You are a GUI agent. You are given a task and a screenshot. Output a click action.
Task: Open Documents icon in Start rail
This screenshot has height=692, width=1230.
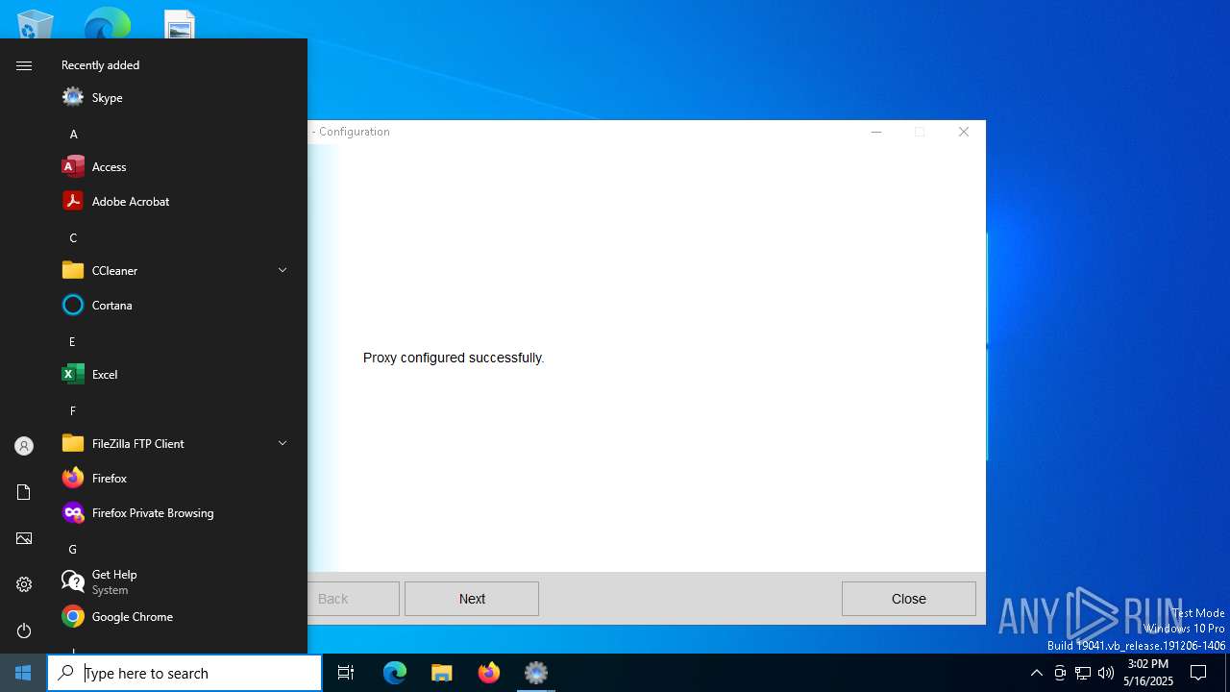click(24, 492)
